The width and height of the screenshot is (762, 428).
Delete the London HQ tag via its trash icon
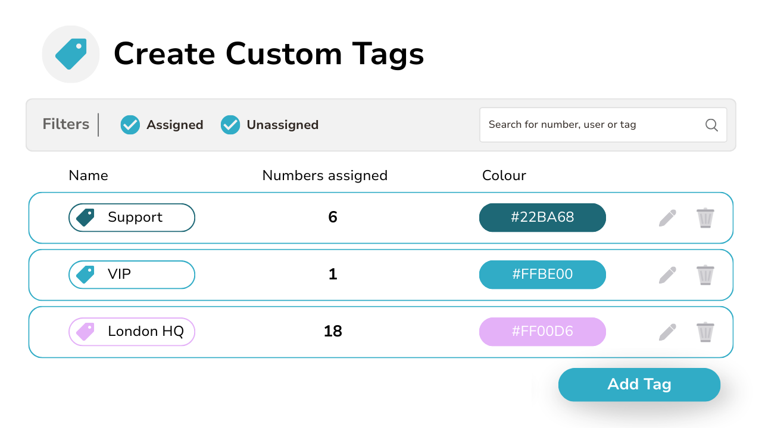705,332
